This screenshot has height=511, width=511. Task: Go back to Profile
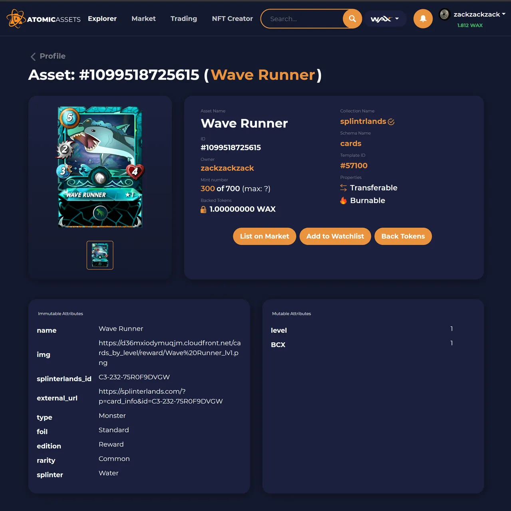tap(53, 56)
